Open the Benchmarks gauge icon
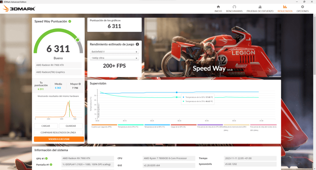Screen dimensions: 316x170 click(234, 7)
